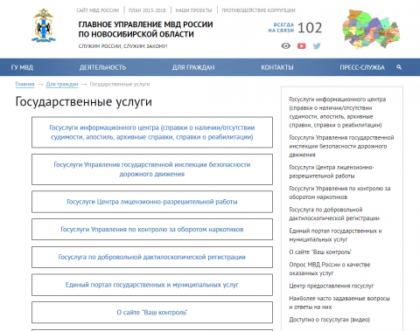Open the licensing and permit center services box
This screenshot has height=331, width=420.
[152, 202]
